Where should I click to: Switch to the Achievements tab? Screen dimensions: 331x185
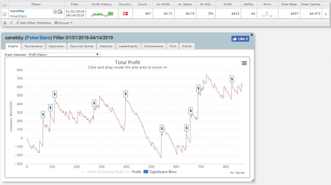pyautogui.click(x=154, y=46)
